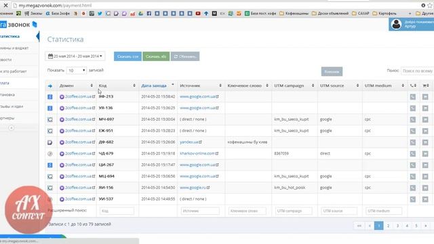
Task: Click phone call icon for row ЧД-679
Action: (413, 154)
